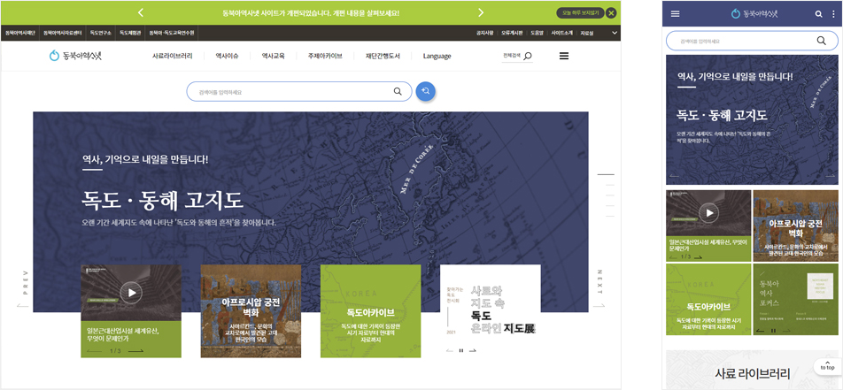Click the blue round detailed-search button
The height and width of the screenshot is (390, 843).
tap(425, 91)
